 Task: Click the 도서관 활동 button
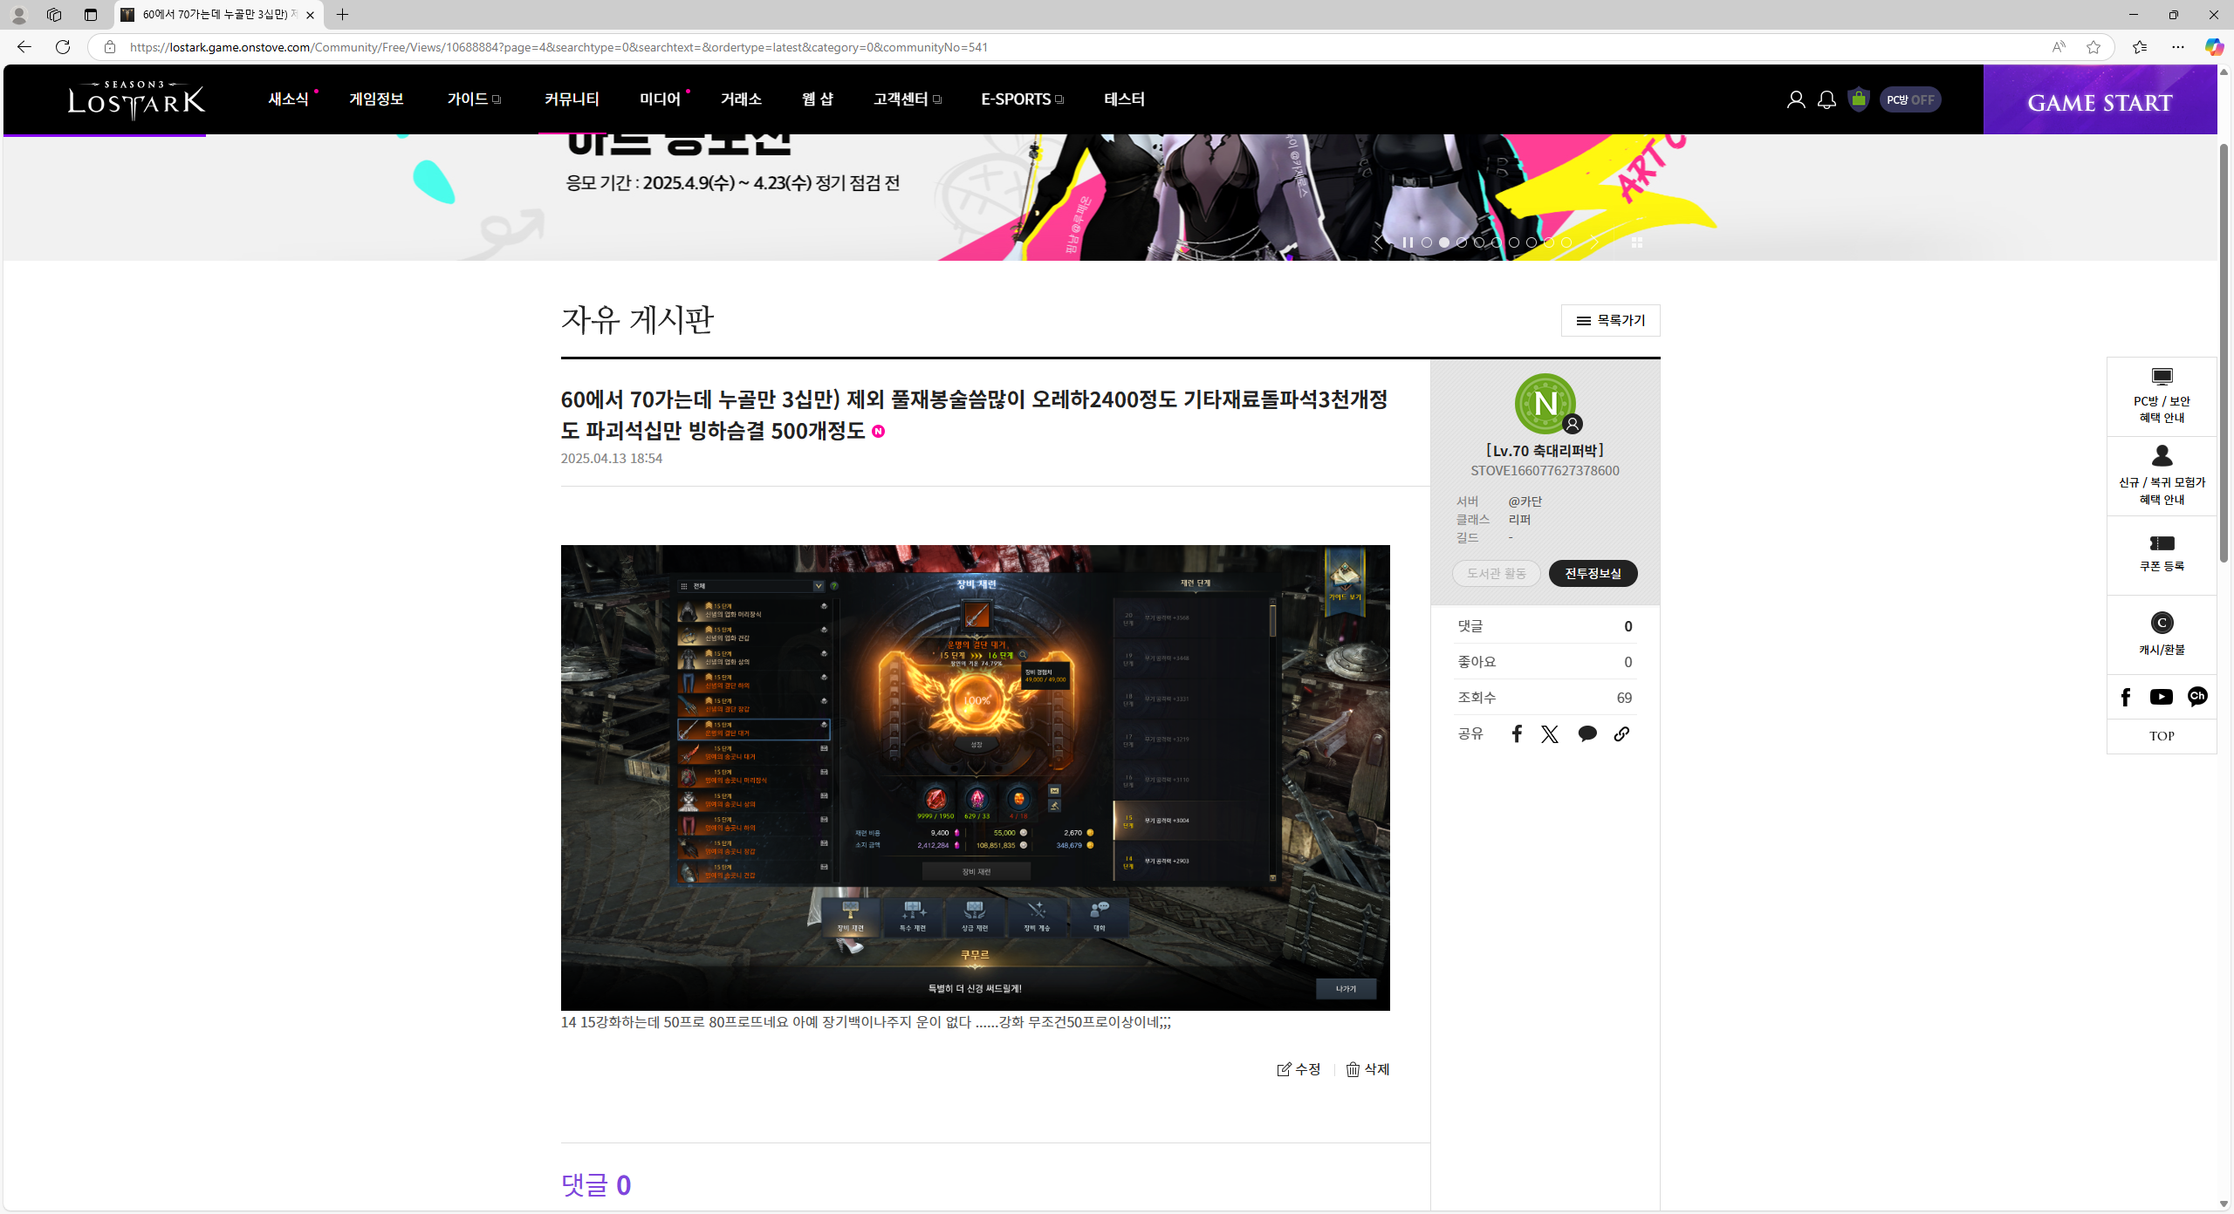tap(1496, 573)
